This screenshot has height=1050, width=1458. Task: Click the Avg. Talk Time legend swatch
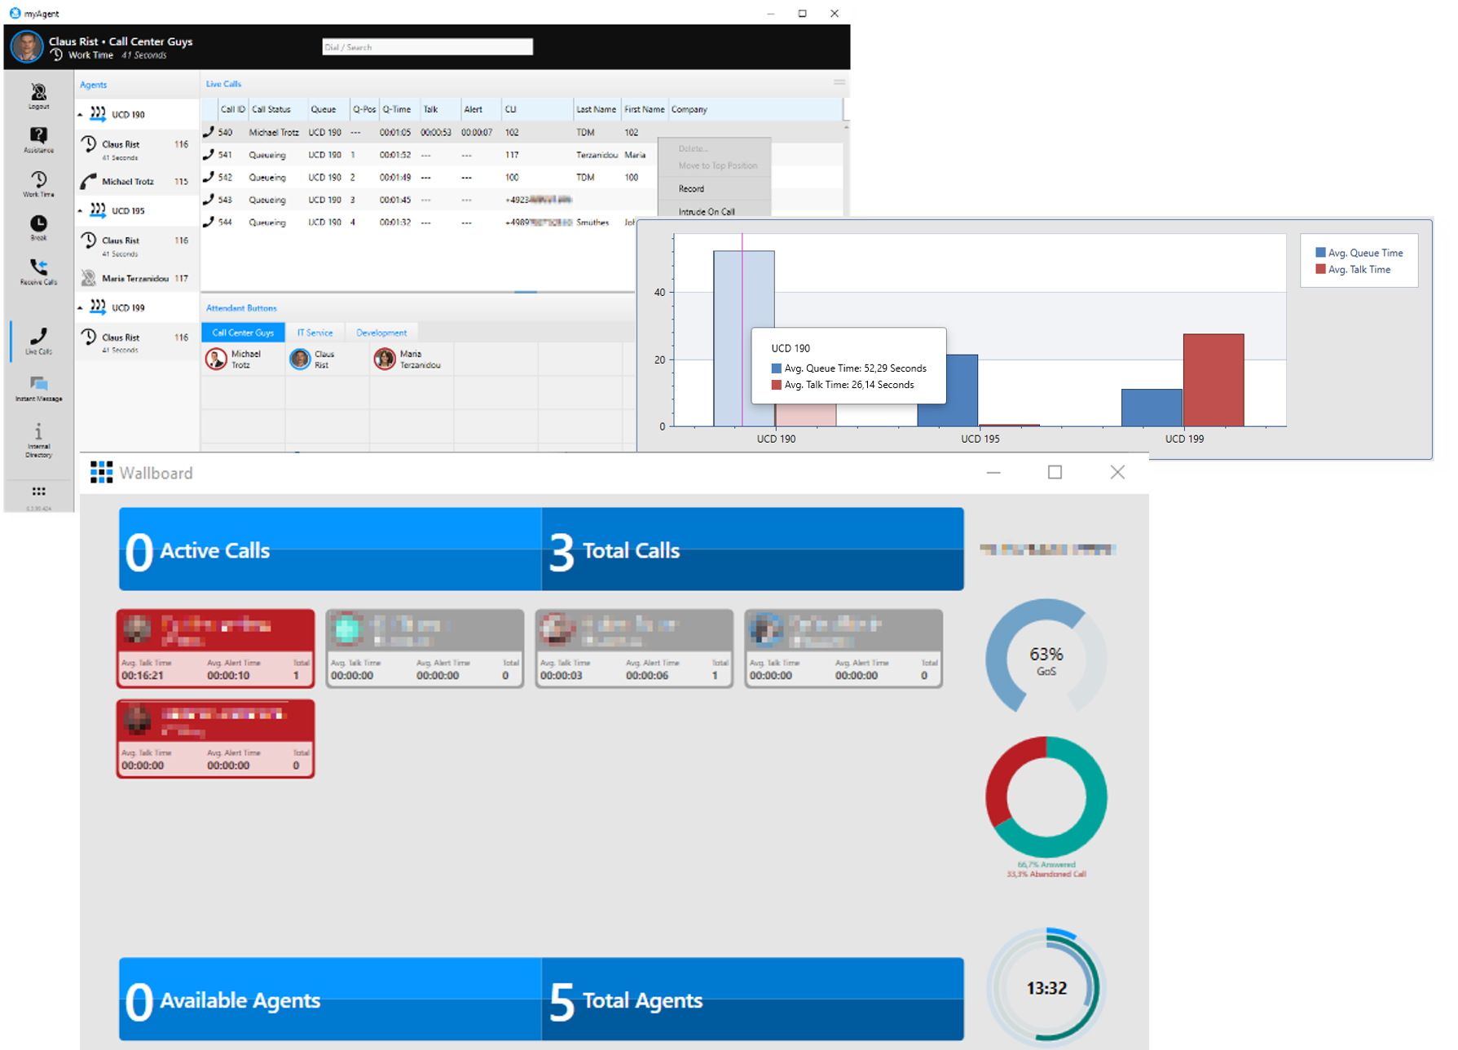pos(1320,269)
